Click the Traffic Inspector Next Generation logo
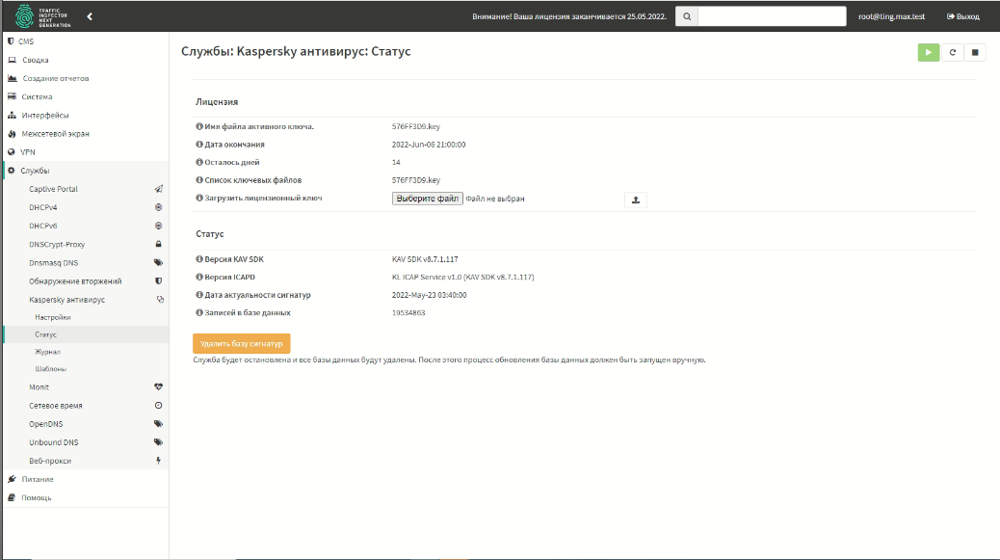Screen dimensions: 1000x560 click(42, 16)
